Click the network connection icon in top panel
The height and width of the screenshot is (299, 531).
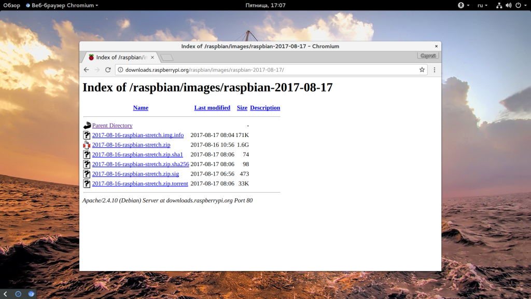click(499, 5)
